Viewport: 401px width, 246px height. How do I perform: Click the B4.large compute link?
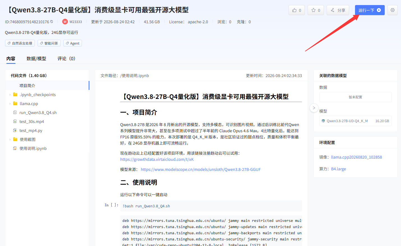point(338,169)
